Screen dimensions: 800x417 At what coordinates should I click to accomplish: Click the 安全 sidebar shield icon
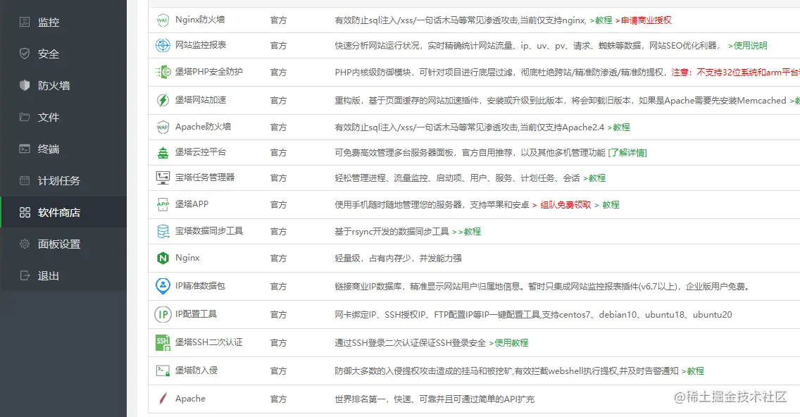pyautogui.click(x=25, y=54)
